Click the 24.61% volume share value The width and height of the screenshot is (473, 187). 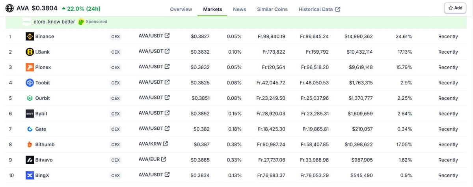point(404,36)
